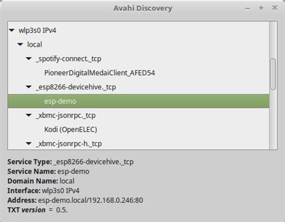
Task: Close the Avahi Discovery window
Action: [x=275, y=8]
